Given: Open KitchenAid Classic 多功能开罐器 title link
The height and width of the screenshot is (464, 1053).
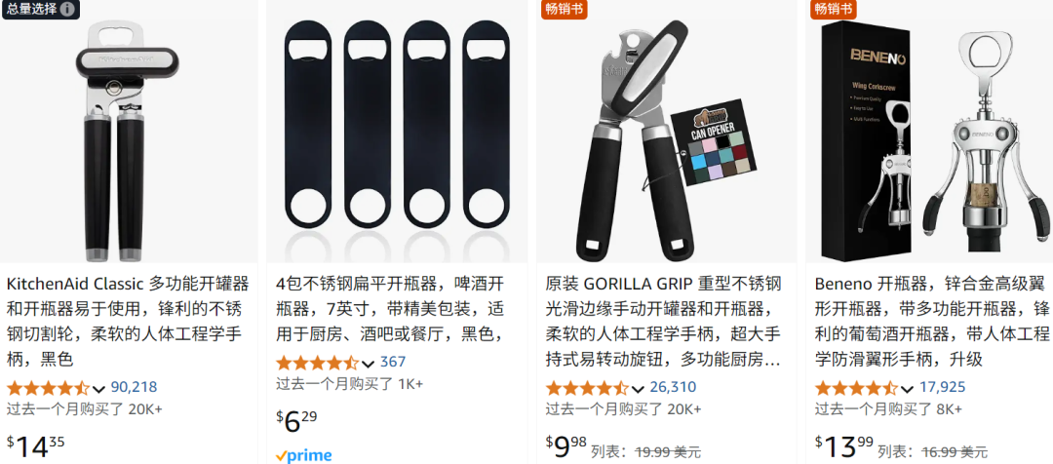Looking at the screenshot, I should 128,322.
